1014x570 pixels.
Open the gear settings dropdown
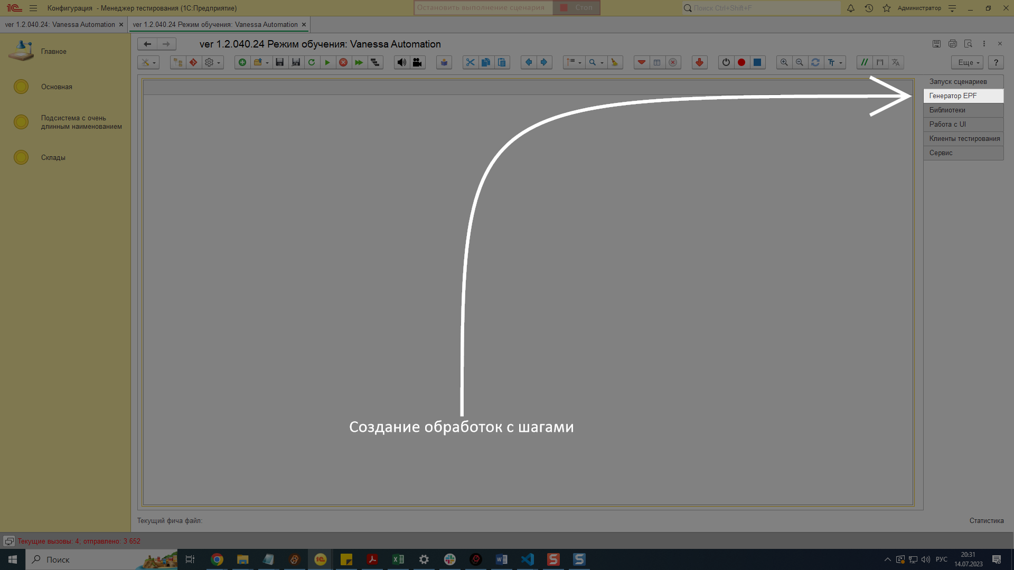212,62
